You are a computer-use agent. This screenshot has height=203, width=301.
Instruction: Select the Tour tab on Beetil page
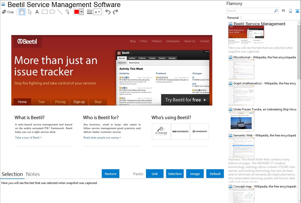[x=41, y=102]
